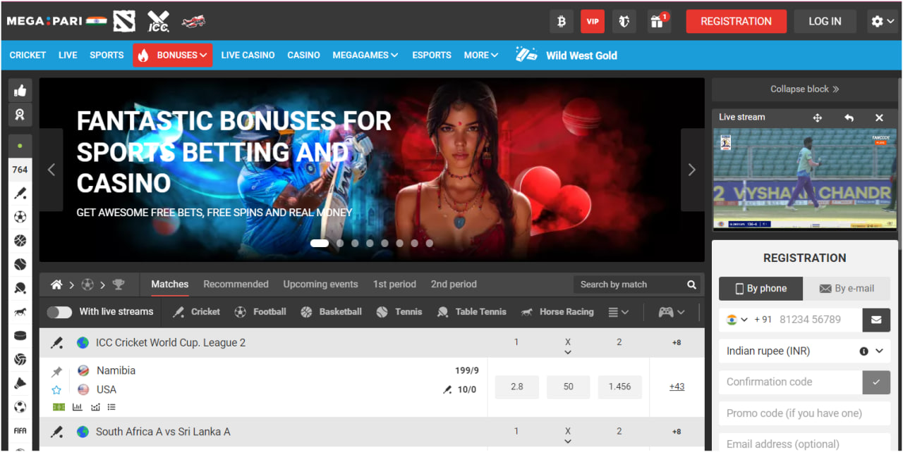The height and width of the screenshot is (452, 903).
Task: Open the CRICKET menu item
Action: click(28, 55)
